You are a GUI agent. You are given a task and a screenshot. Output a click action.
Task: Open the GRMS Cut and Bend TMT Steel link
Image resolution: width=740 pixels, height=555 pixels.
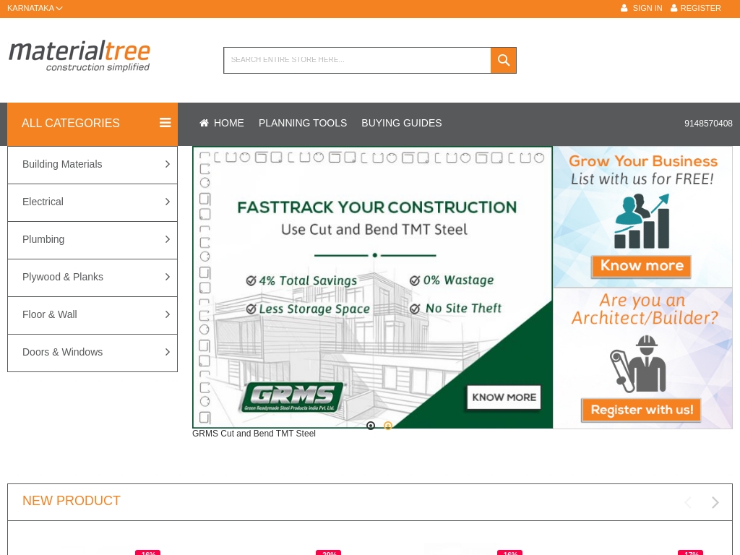[x=254, y=434]
